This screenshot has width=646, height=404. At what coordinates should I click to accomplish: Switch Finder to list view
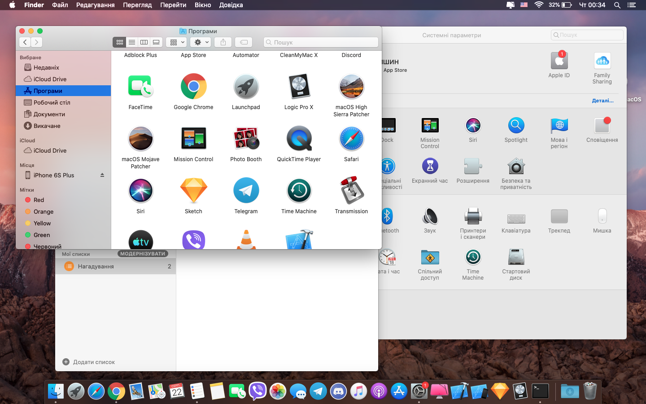tap(132, 42)
